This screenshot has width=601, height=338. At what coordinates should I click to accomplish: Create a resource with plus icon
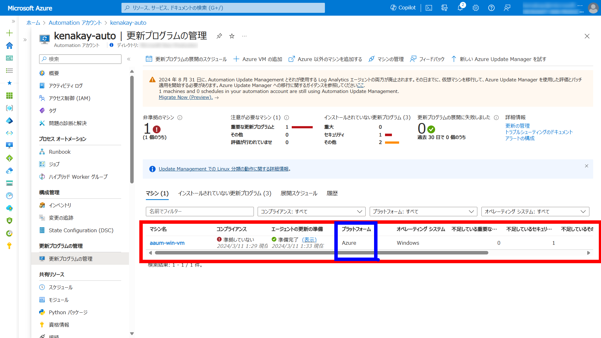(x=9, y=33)
